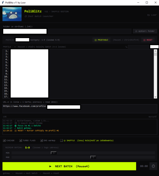
Task: Click the search magnifier icon above the profile list
Action: (126, 47)
